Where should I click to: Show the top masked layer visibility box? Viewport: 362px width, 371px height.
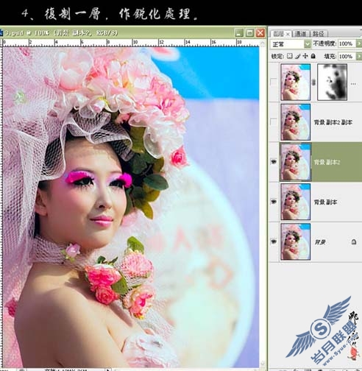273,82
